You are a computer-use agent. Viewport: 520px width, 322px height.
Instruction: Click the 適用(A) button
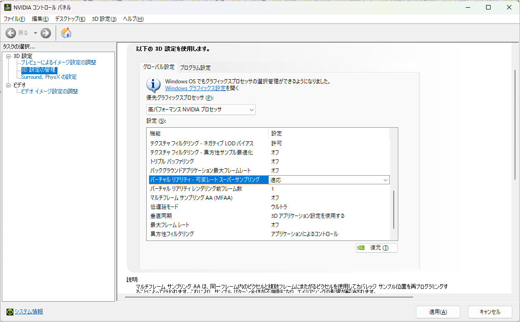tap(438, 312)
